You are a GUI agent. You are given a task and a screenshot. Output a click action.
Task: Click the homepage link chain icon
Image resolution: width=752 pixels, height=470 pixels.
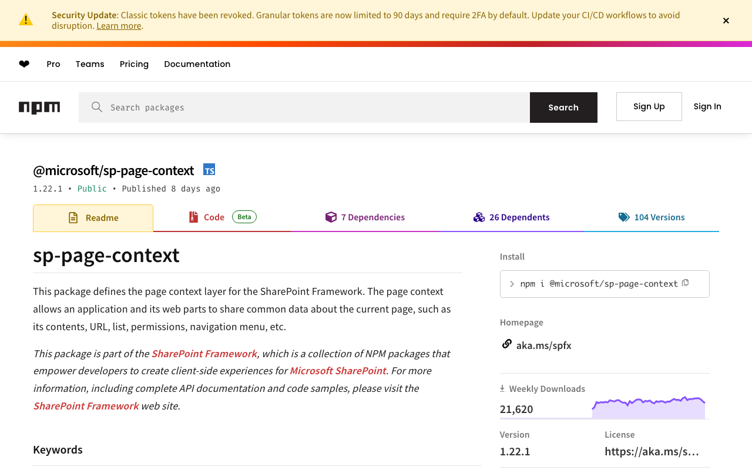(506, 344)
